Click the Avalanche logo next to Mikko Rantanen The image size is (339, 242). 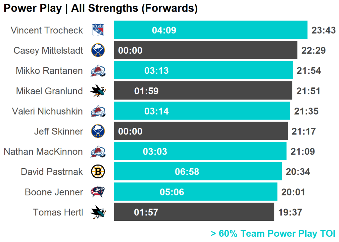point(98,71)
